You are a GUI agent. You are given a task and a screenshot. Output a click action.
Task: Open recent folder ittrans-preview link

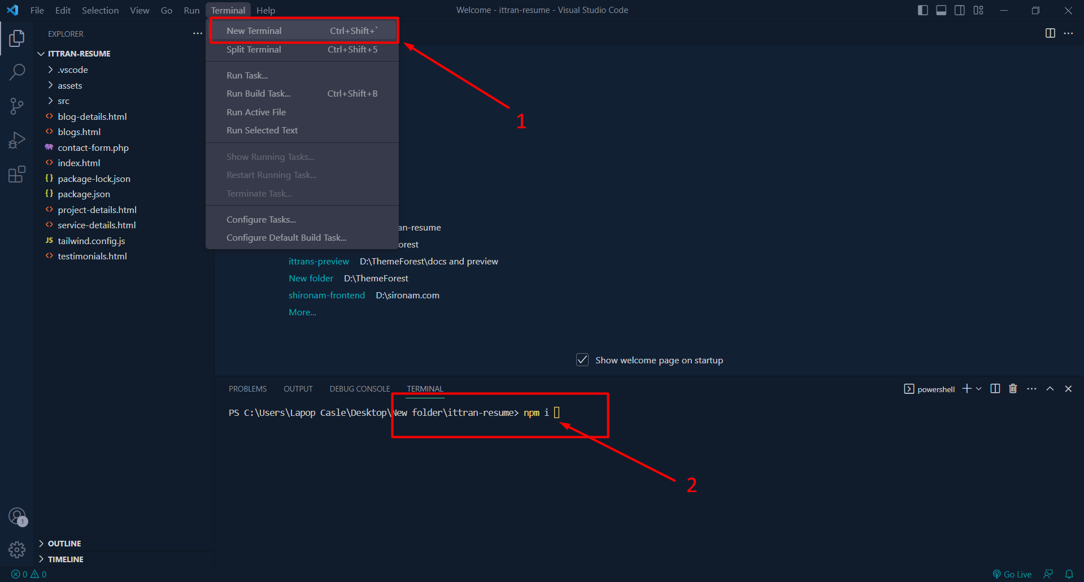(x=319, y=262)
